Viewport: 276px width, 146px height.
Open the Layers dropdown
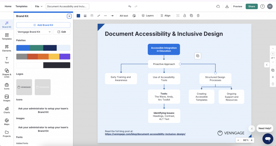click(x=148, y=16)
